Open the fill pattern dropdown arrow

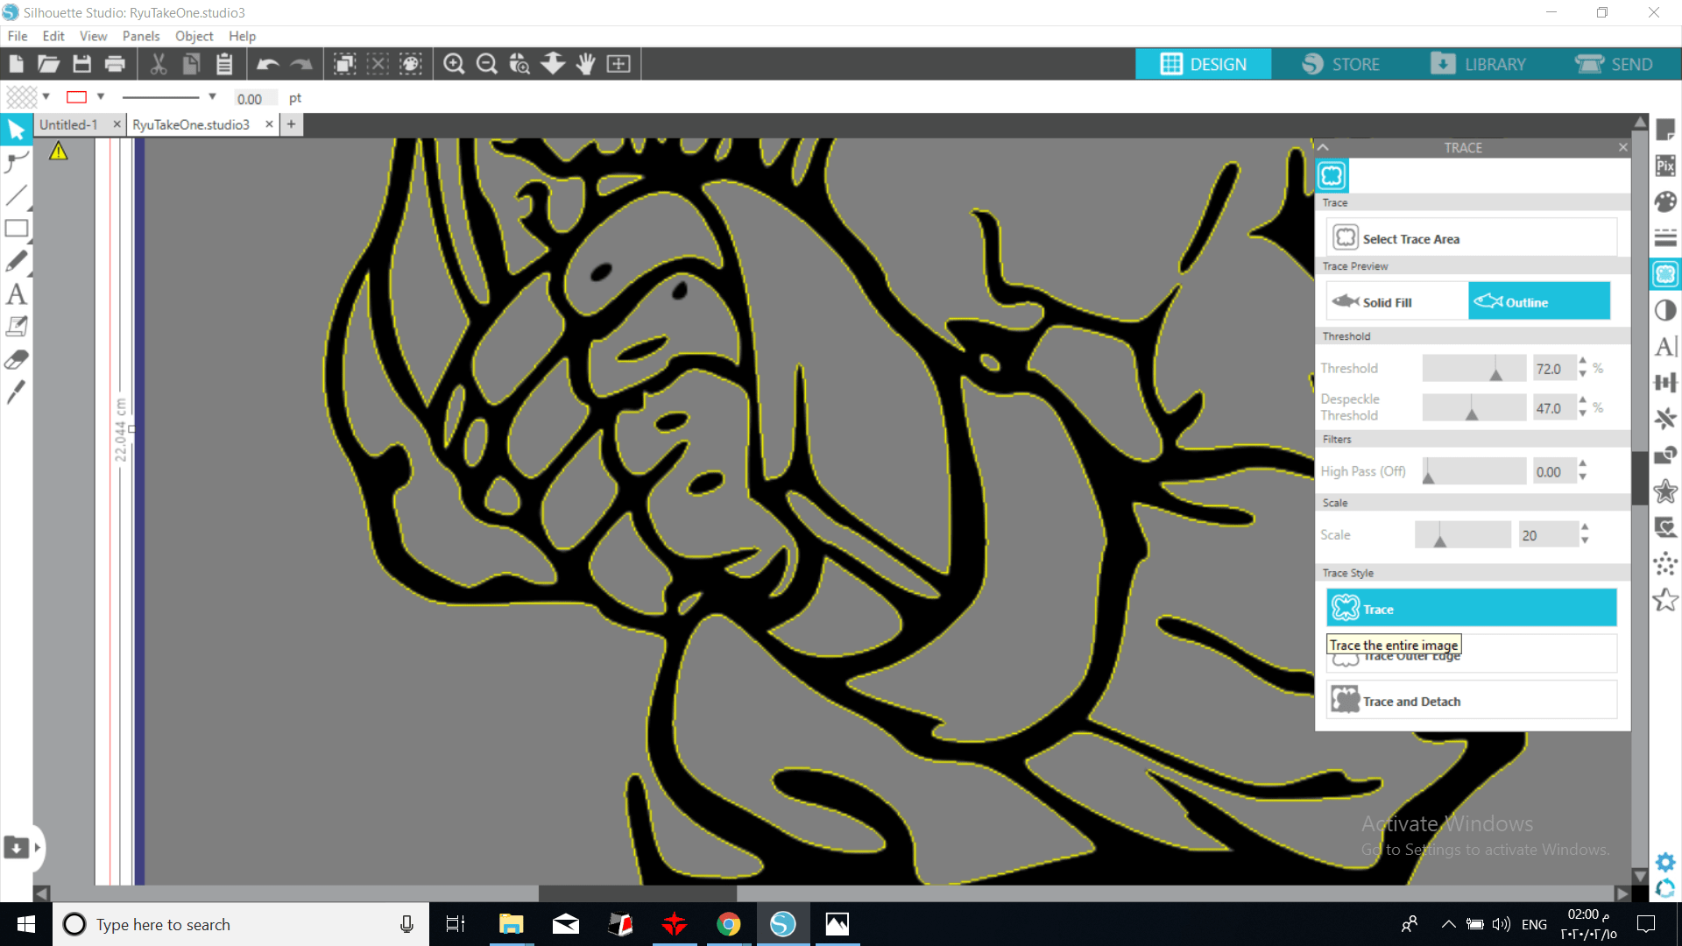[x=46, y=97]
